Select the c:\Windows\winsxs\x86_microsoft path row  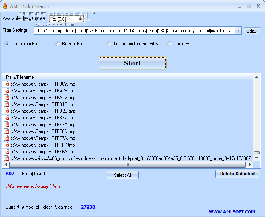128,158
